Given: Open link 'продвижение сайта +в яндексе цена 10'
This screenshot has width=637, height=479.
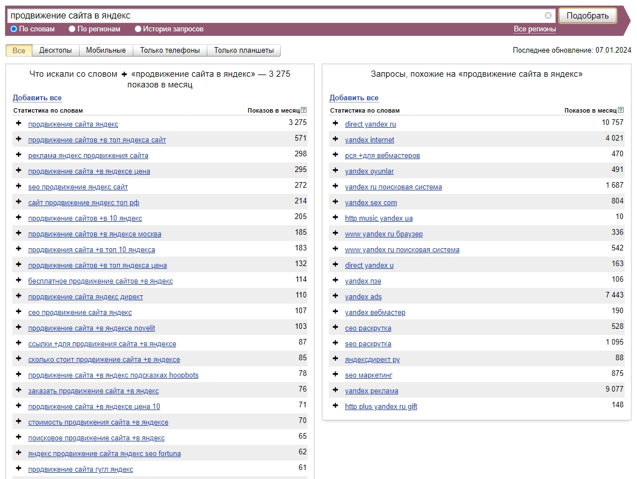Looking at the screenshot, I should click(94, 407).
